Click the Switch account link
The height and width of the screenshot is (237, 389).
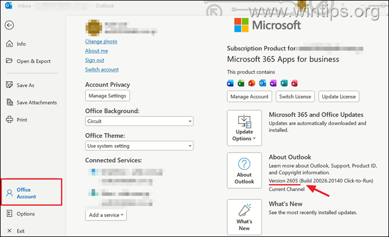(102, 70)
